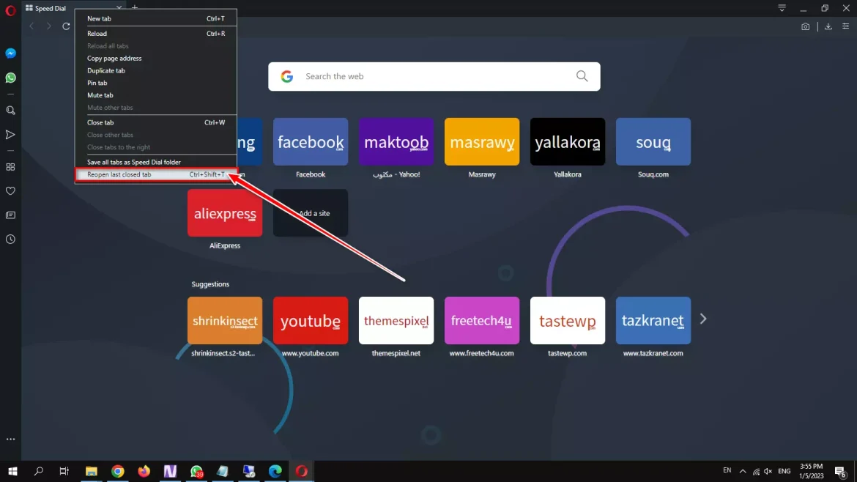The width and height of the screenshot is (857, 482).
Task: Open the Opera icon on taskbar
Action: [x=301, y=471]
